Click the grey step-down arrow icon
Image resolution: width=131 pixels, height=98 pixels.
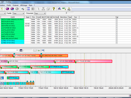[x=38, y=9]
